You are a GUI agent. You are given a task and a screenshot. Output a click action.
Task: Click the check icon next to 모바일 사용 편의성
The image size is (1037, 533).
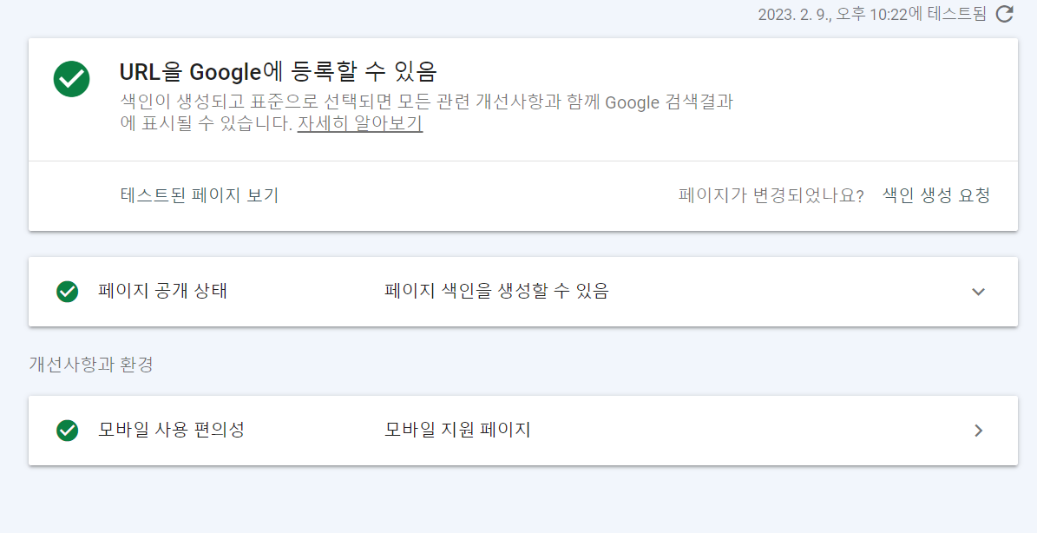[67, 431]
